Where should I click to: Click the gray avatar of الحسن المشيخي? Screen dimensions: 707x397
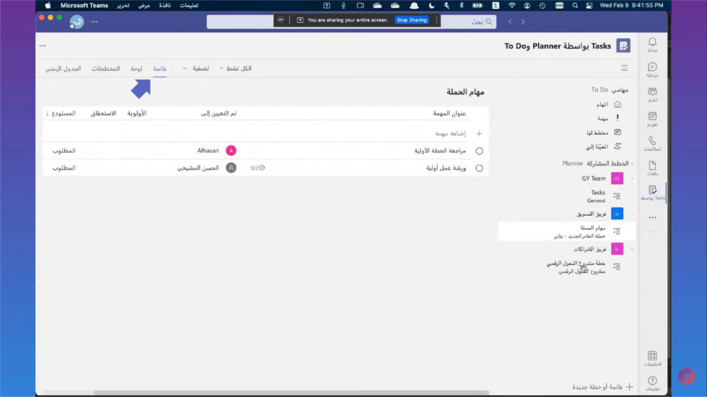[x=231, y=168]
